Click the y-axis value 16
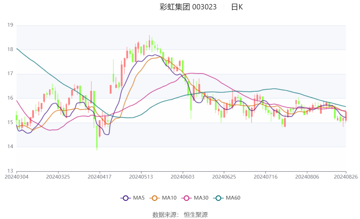Image resolution: width=360 pixels, height=219 pixels. 10,98
